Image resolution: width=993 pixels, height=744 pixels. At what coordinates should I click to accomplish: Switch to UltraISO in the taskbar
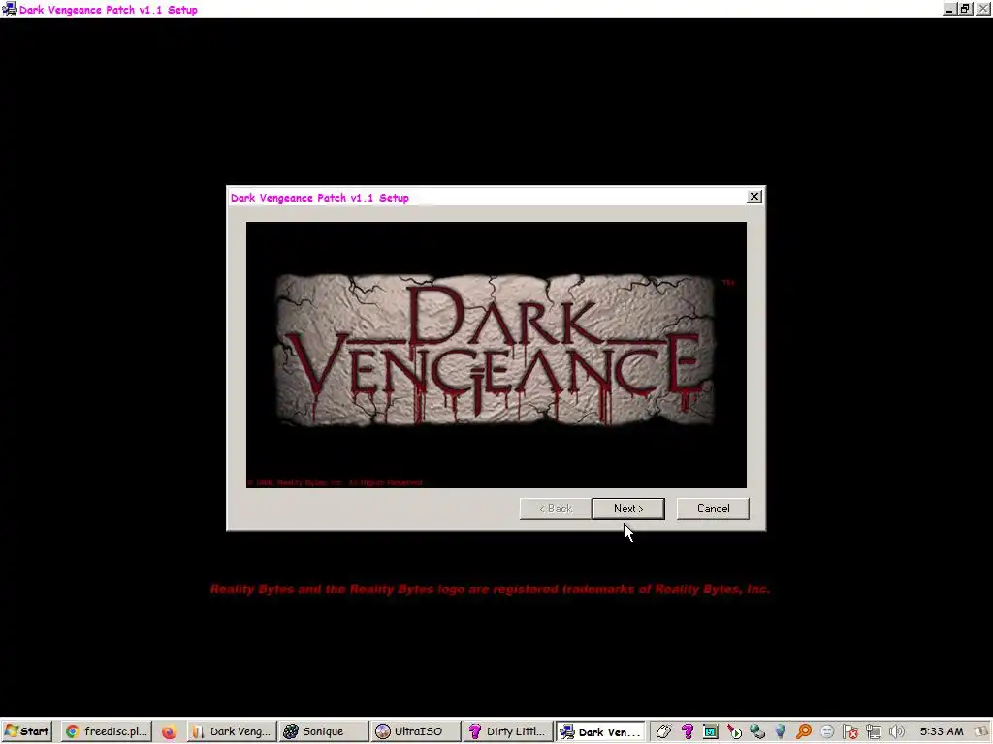click(x=415, y=731)
